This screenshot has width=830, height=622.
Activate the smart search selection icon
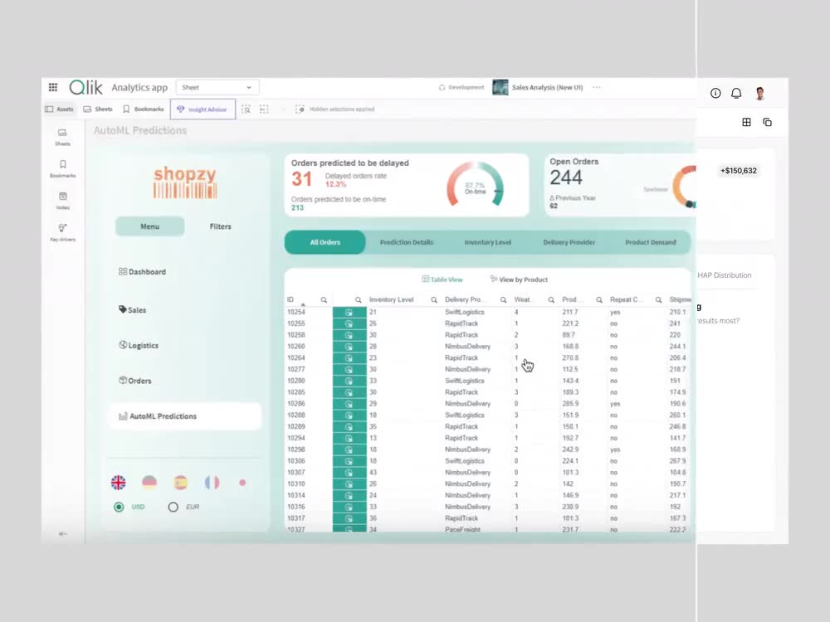[x=247, y=109]
